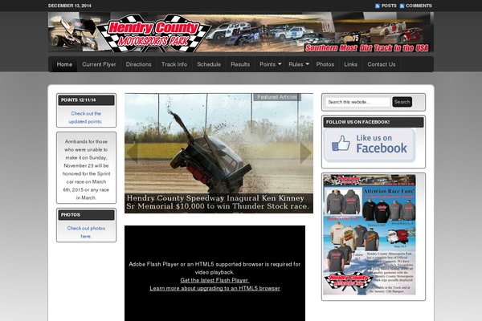Viewport: 482px width, 321px height.
Task: Click the 'Follow us on Facebook!' heading
Action: (374, 122)
